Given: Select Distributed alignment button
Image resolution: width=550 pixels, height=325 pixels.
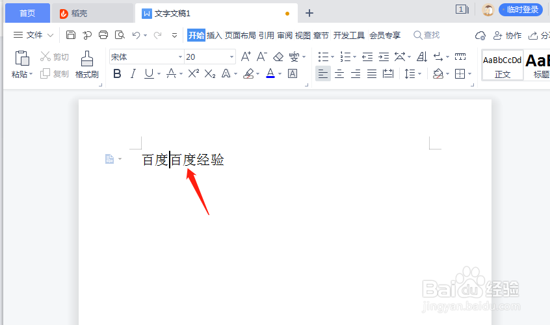Looking at the screenshot, I should point(388,73).
